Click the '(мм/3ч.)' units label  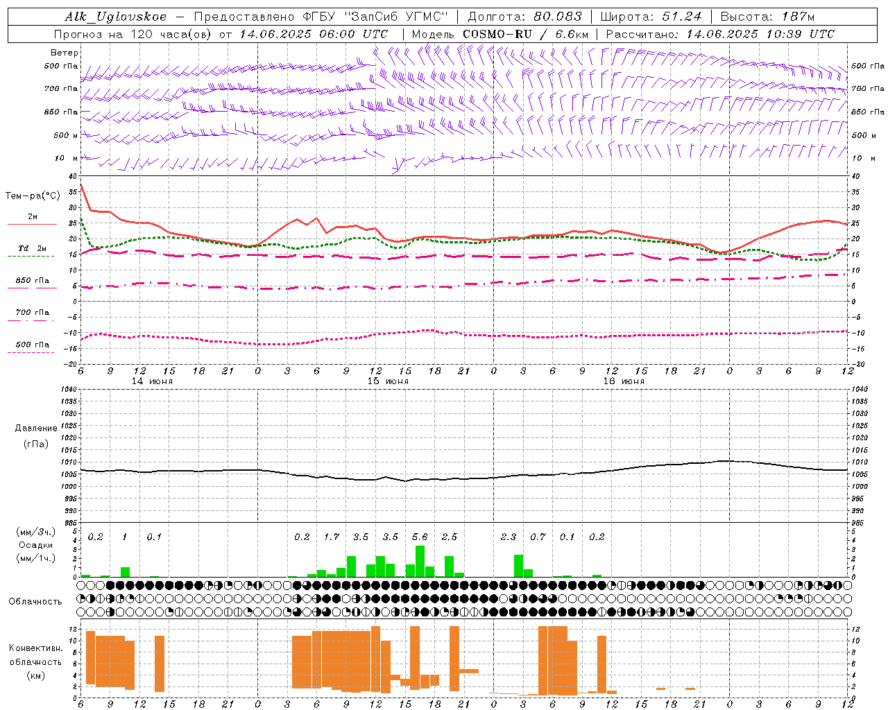36,532
